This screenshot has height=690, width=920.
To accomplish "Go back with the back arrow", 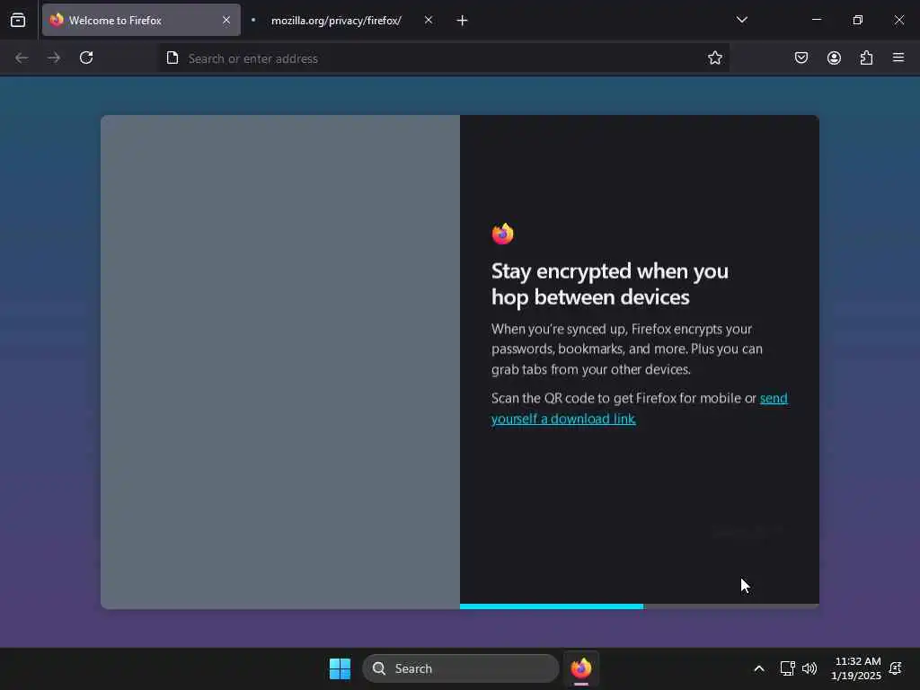I will point(22,57).
